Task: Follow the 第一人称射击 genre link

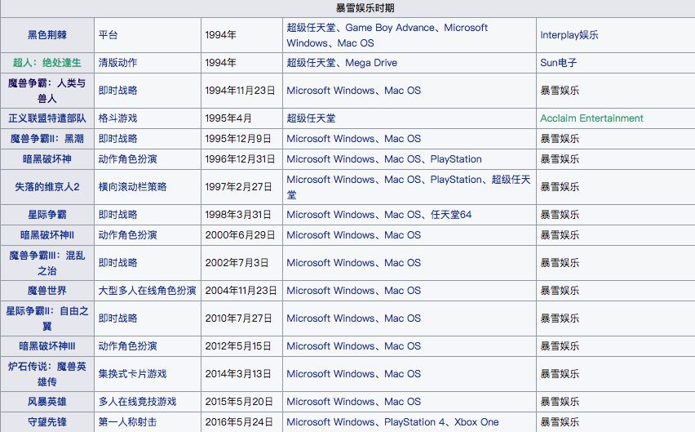Action: click(127, 422)
